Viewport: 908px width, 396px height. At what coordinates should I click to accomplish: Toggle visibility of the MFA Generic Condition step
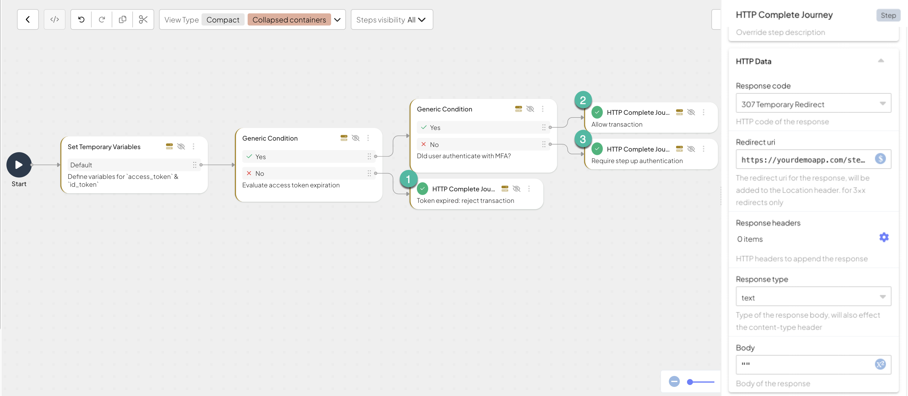pyautogui.click(x=530, y=109)
